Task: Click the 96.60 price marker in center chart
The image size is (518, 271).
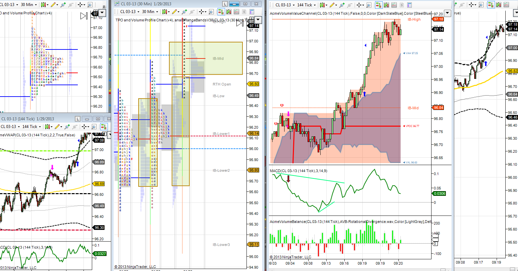Action: 254,84
